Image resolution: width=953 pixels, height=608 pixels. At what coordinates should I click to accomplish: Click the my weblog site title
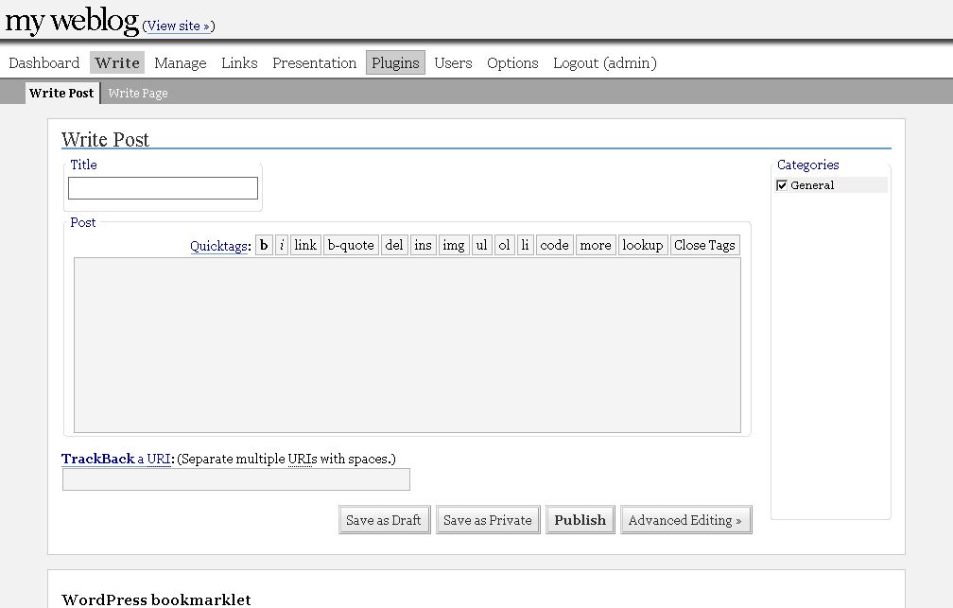click(x=72, y=21)
